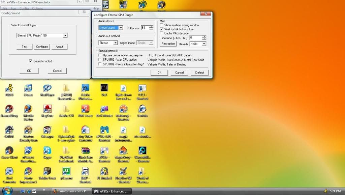Select Any Video Converter icon

(85, 134)
